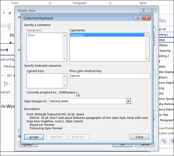Choose Subtle Emphasis style in Styles pane
Screen dimensions: 174x156
166,72
